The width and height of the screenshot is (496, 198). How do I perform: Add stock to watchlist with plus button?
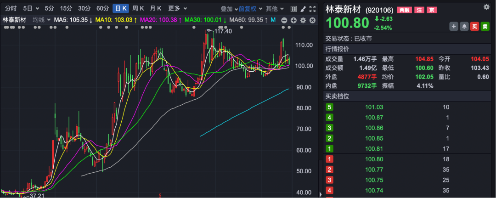(454, 27)
